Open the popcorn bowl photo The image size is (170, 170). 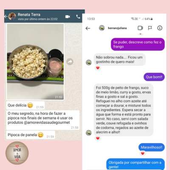[x=35, y=62]
